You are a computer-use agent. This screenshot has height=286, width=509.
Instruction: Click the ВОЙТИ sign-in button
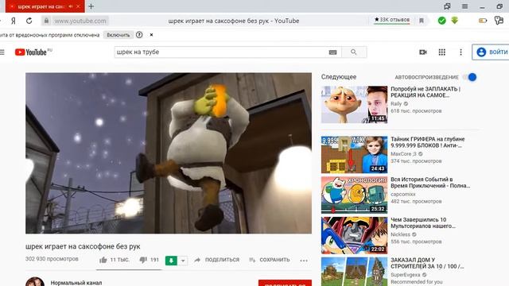pyautogui.click(x=491, y=52)
